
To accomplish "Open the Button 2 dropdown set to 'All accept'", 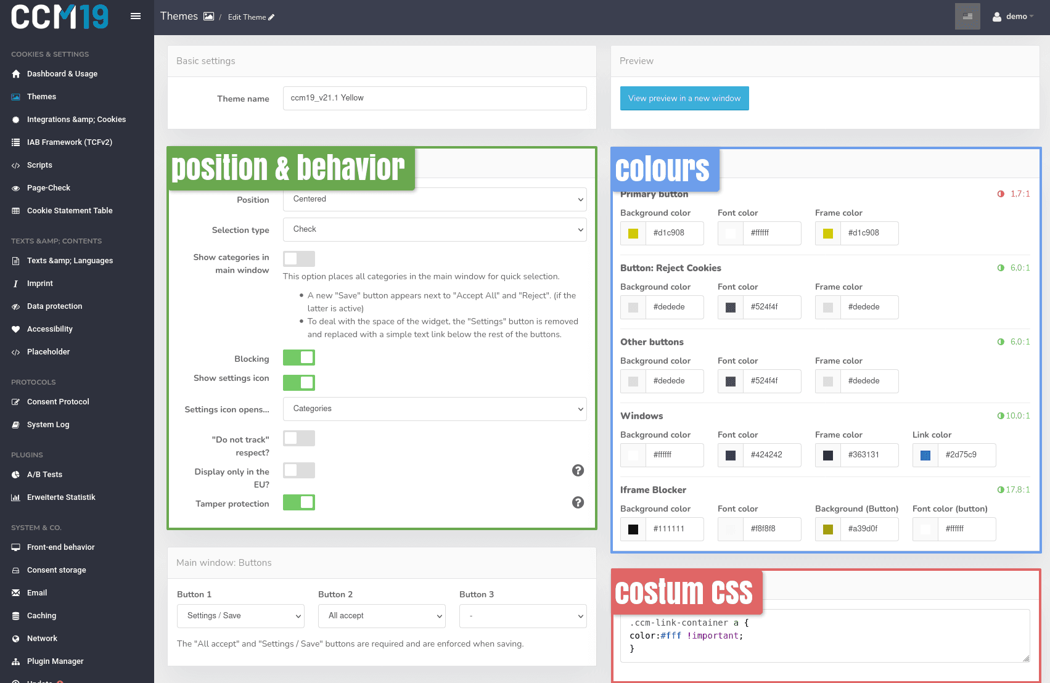I will (x=381, y=616).
